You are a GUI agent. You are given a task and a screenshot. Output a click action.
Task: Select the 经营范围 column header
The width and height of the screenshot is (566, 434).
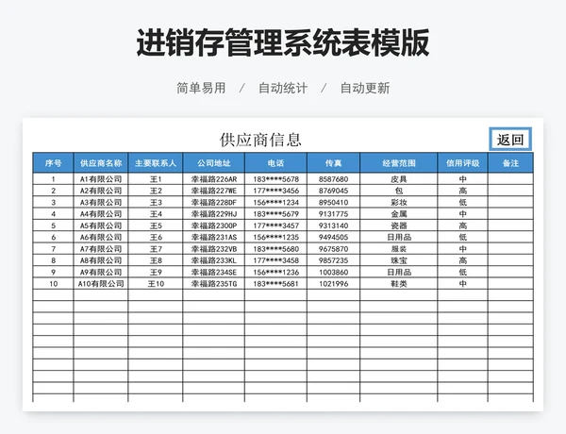point(399,163)
